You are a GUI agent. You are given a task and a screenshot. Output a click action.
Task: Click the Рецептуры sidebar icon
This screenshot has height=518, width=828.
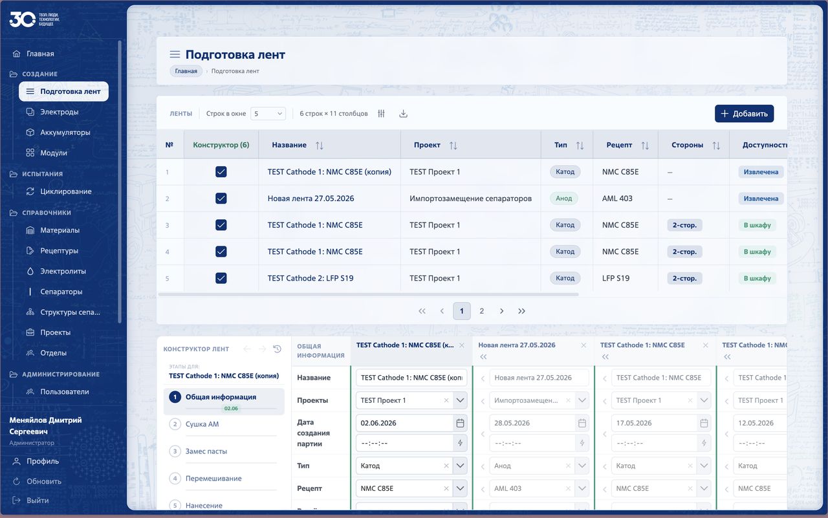click(30, 251)
